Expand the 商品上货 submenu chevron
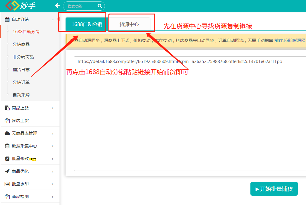This screenshot has height=205, width=306. tap(53, 108)
